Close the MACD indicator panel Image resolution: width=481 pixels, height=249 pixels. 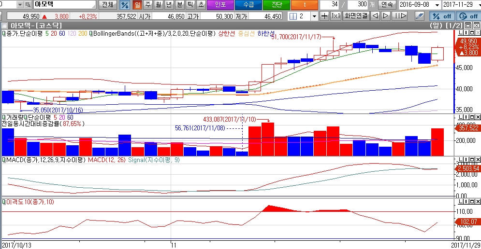click(x=478, y=159)
